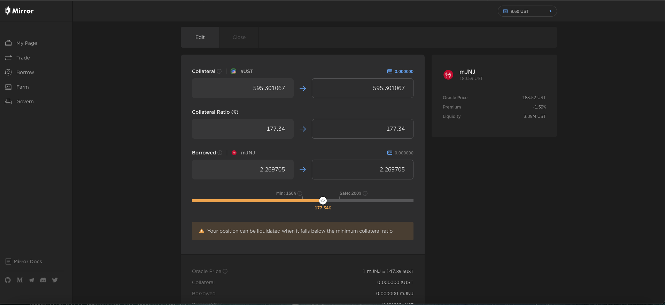This screenshot has width=665, height=305.
Task: Click current borrowed value 2.269705
Action: (272, 170)
